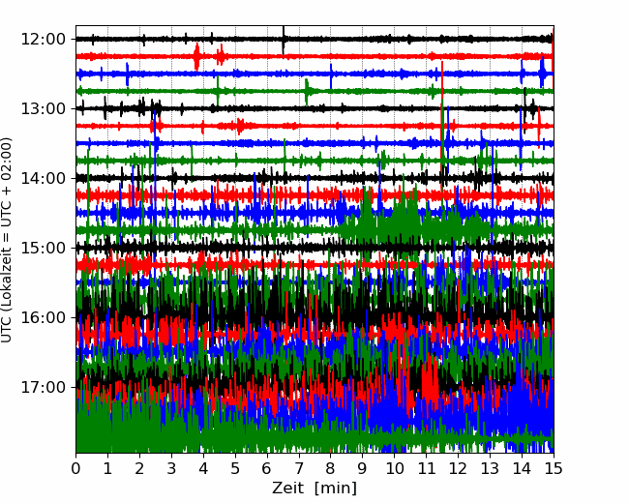Viewport: 629px width, 503px height.
Task: Click the x-axis tick label 1
Action: 107,468
